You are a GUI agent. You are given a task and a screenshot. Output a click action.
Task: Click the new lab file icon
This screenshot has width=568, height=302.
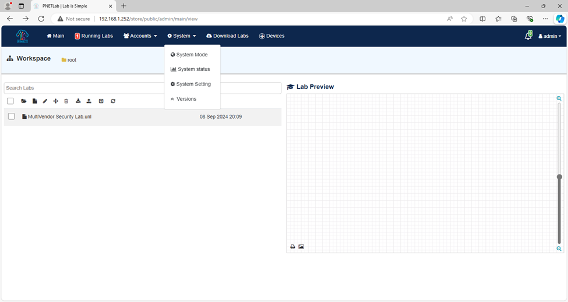[x=34, y=101]
